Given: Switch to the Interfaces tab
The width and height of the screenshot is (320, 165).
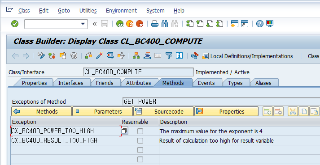Looking at the screenshot, I should tap(70, 83).
